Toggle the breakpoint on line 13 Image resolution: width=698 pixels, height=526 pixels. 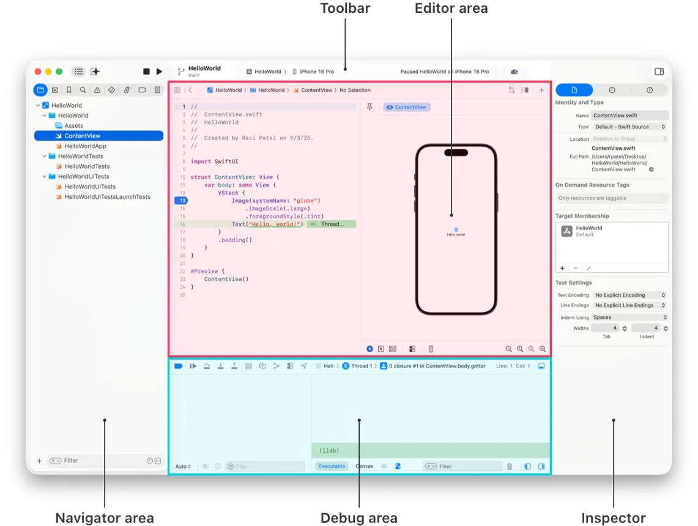[181, 201]
